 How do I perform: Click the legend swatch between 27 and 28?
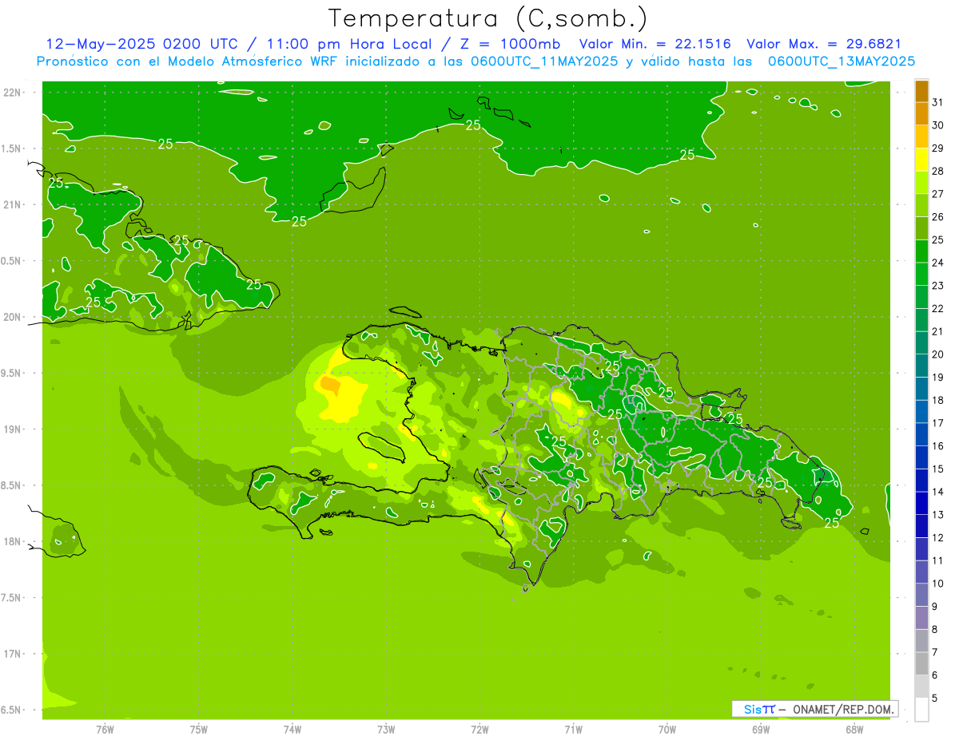(x=921, y=183)
